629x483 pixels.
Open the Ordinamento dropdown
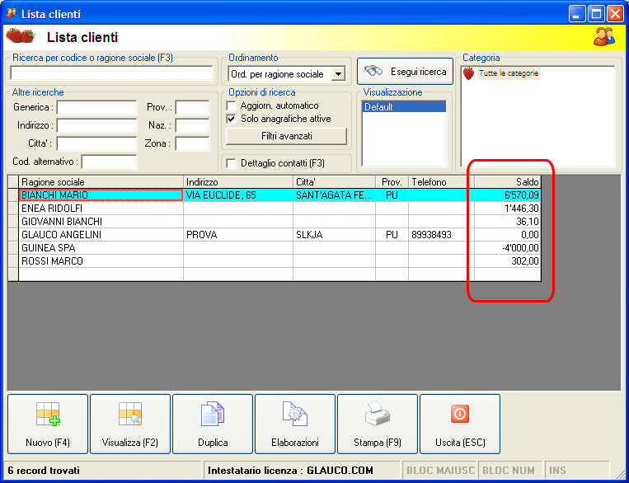(x=338, y=74)
